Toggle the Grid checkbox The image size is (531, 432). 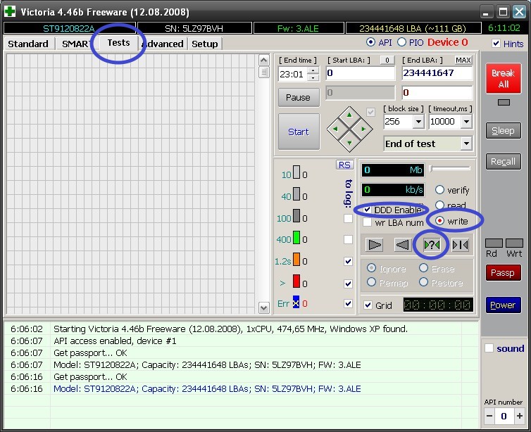(x=367, y=305)
